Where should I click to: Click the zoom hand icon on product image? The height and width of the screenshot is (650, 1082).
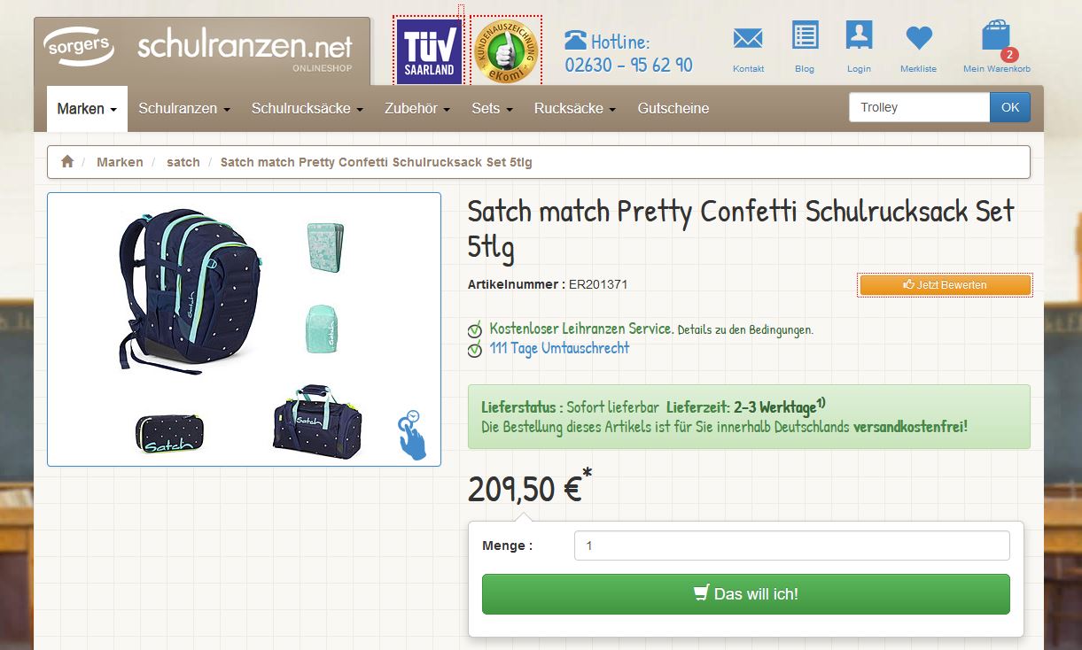point(411,435)
